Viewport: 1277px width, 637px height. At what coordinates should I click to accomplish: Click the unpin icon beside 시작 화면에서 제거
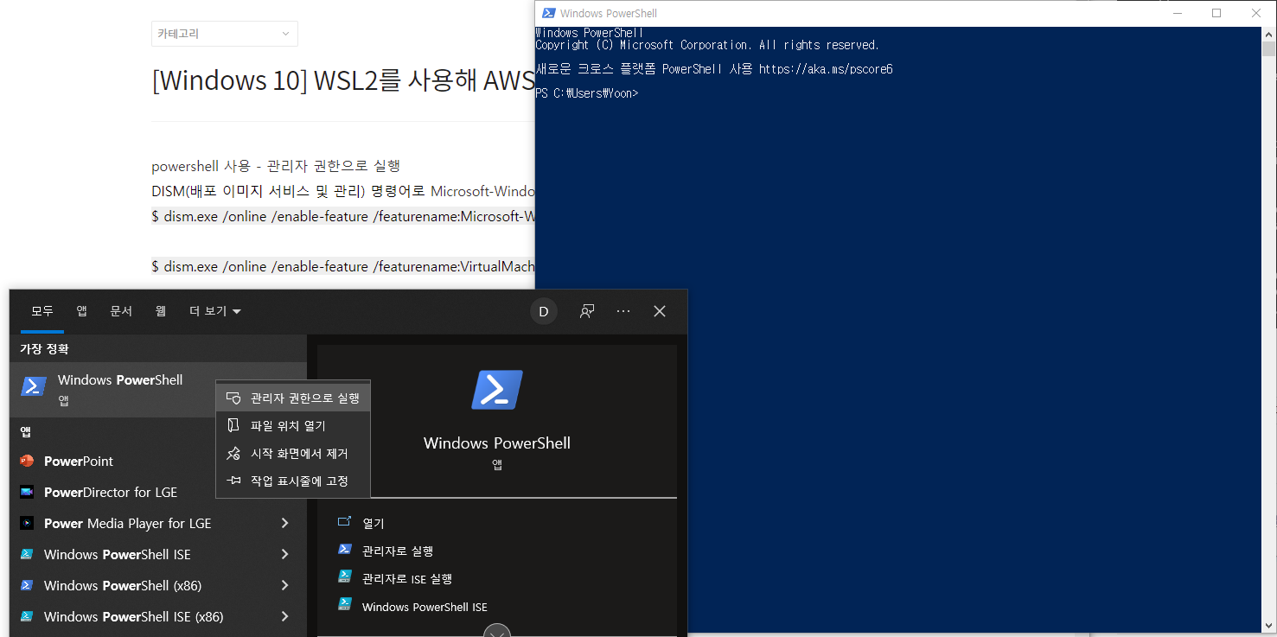click(233, 454)
